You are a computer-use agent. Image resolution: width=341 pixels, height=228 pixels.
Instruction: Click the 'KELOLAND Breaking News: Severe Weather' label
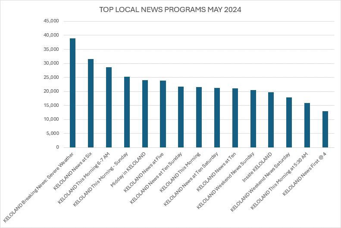click(x=38, y=187)
